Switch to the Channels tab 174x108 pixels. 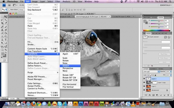153,69
